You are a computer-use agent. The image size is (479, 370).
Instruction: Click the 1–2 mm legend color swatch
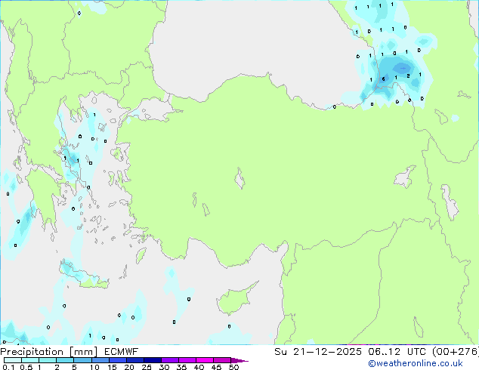point(48,360)
